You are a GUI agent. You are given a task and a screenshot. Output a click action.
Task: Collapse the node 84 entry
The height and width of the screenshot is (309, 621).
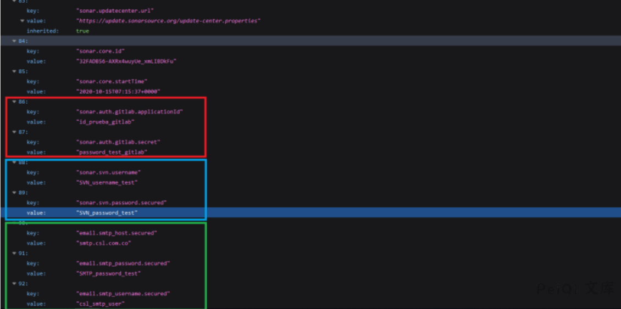[x=15, y=41]
